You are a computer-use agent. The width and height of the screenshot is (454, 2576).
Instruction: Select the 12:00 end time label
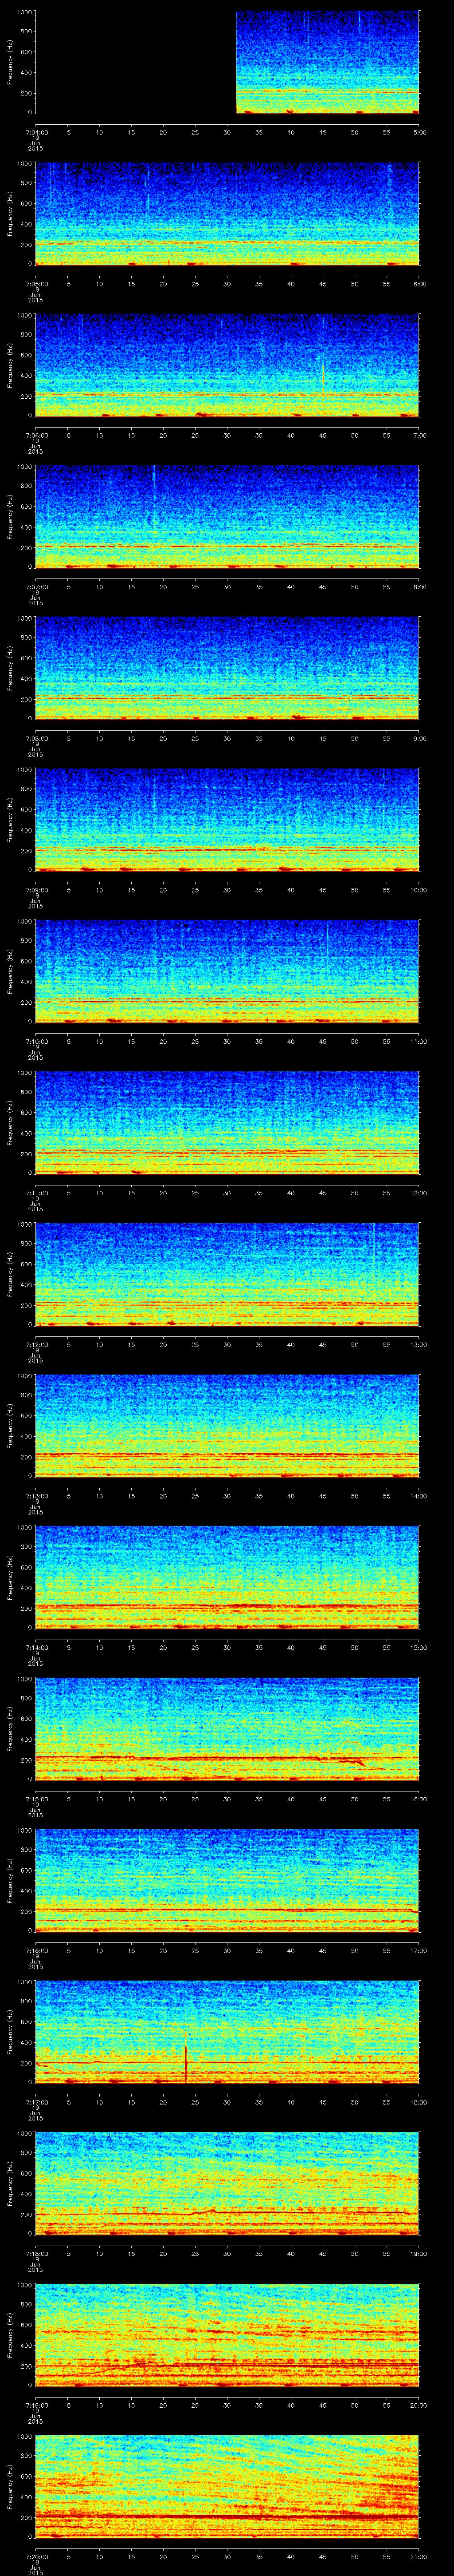point(418,1193)
